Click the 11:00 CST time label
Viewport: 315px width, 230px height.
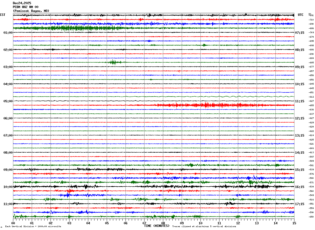[8, 204]
